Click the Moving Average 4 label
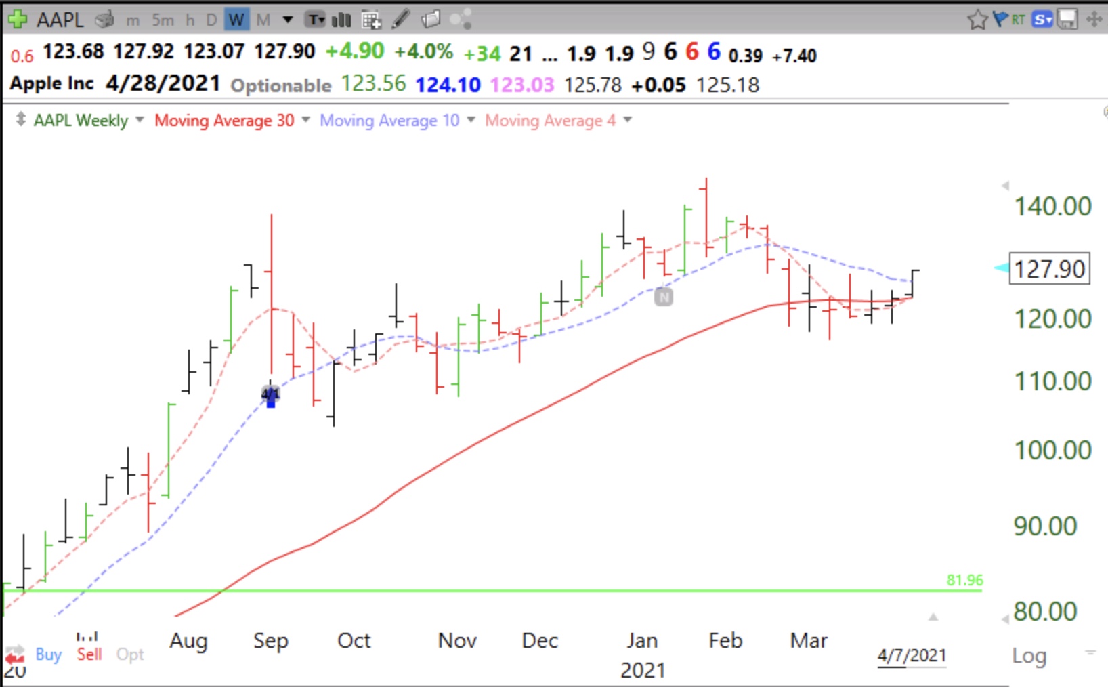Screen dimensions: 1108x687 tap(551, 121)
